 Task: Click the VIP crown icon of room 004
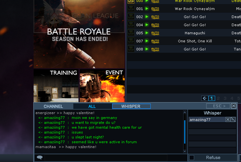pos(131,25)
